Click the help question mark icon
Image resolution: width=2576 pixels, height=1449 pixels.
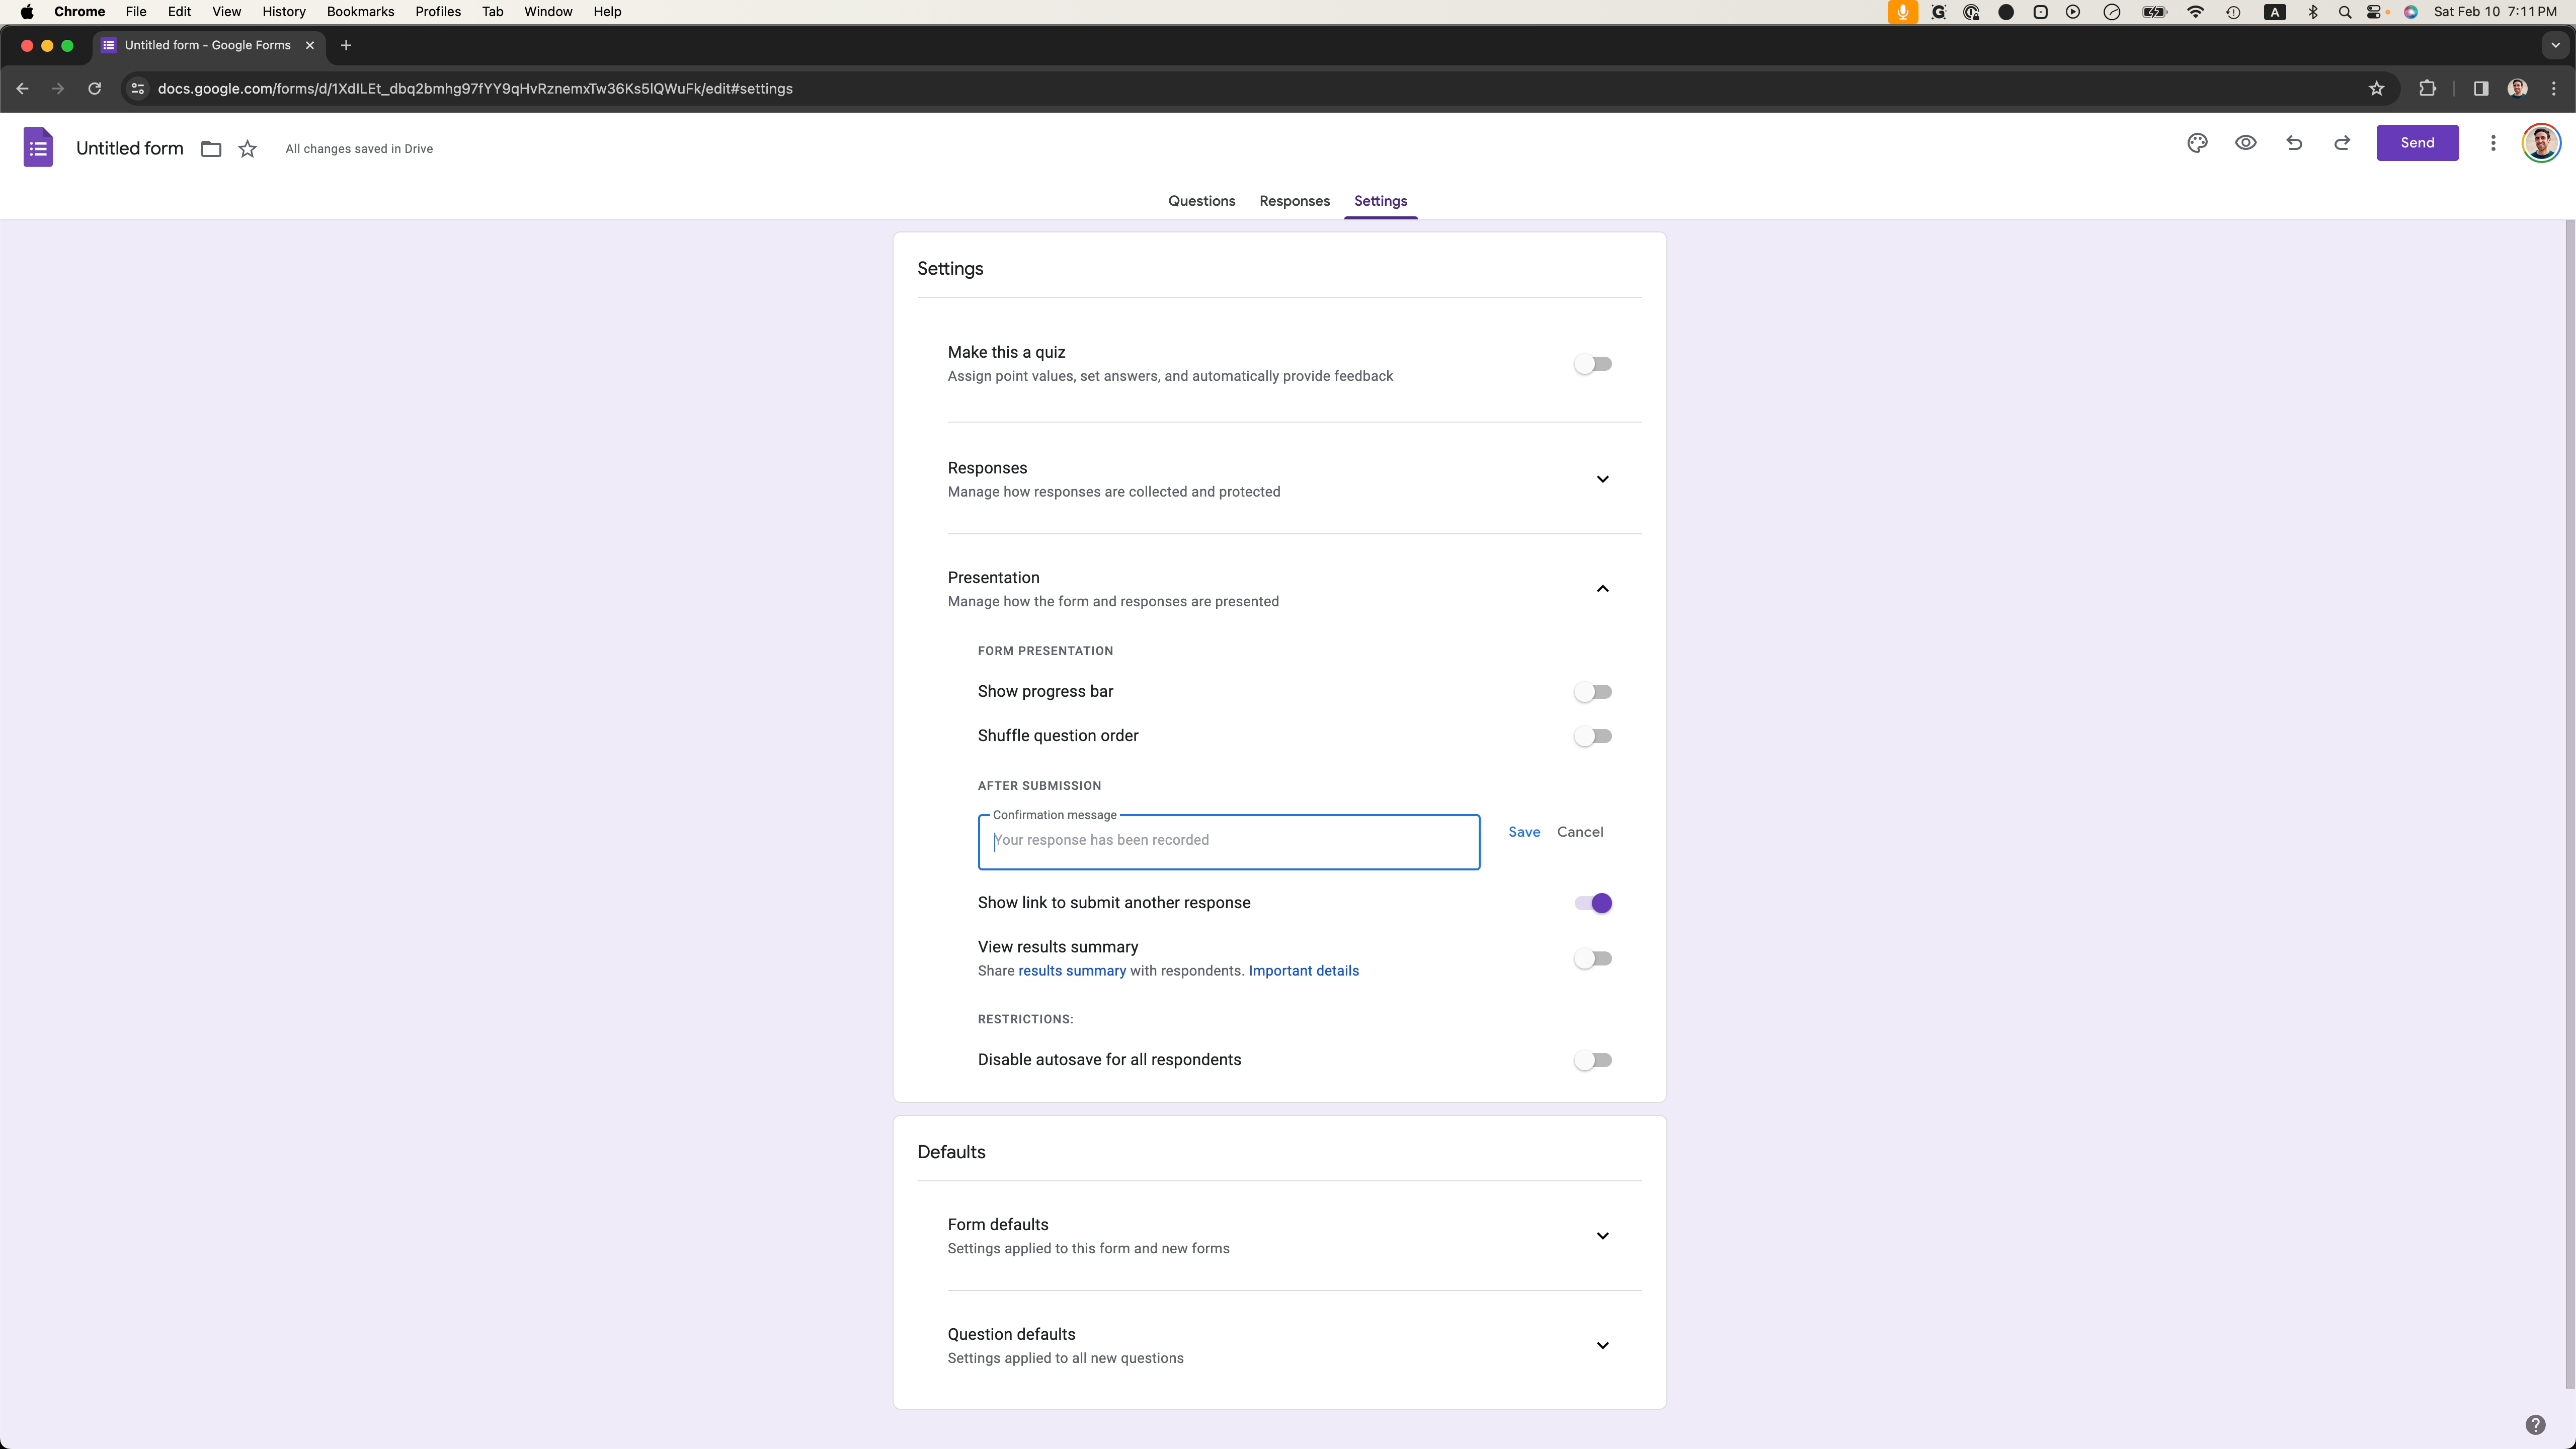pos(2535,1425)
